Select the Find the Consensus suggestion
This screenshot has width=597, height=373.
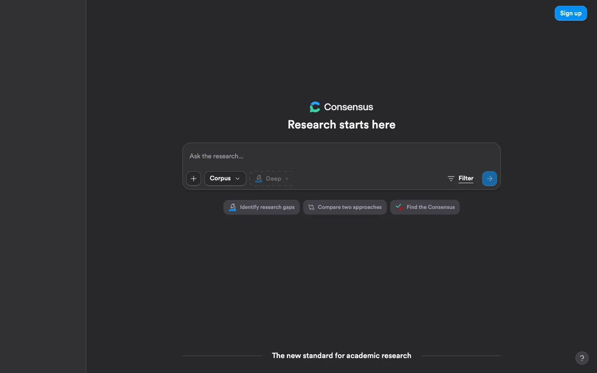coord(425,207)
